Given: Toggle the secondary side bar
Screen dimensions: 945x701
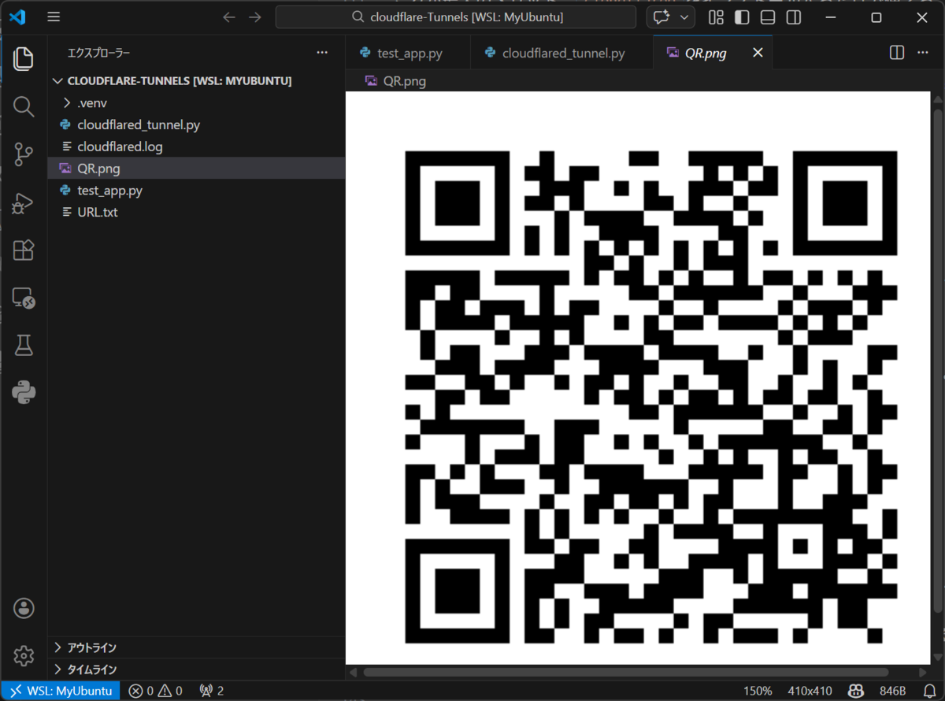Looking at the screenshot, I should click(794, 17).
